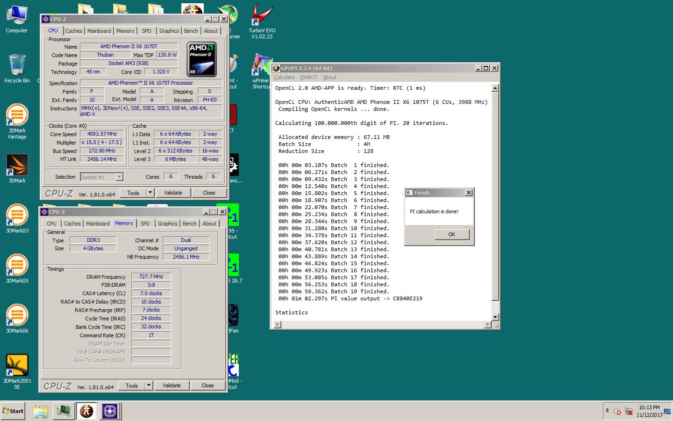The image size is (673, 421).
Task: Maximize the GPUPI window
Action: click(x=486, y=68)
